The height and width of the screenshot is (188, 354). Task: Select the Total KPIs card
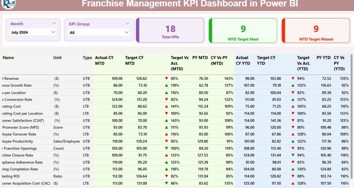[170, 30]
